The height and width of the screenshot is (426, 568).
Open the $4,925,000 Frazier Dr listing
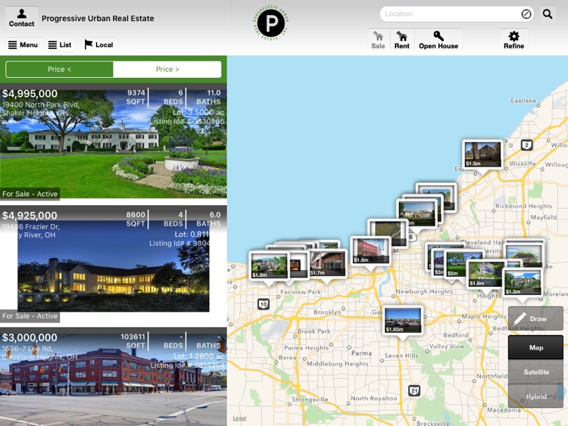[x=114, y=263]
